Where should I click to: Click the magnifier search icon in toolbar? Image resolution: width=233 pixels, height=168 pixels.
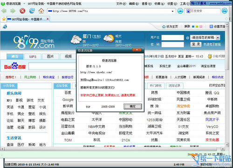coord(225,11)
